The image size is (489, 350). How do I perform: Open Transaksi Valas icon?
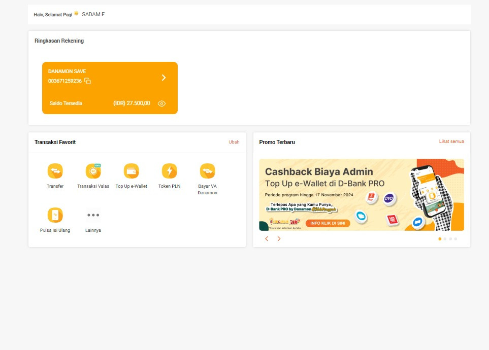[x=93, y=171]
